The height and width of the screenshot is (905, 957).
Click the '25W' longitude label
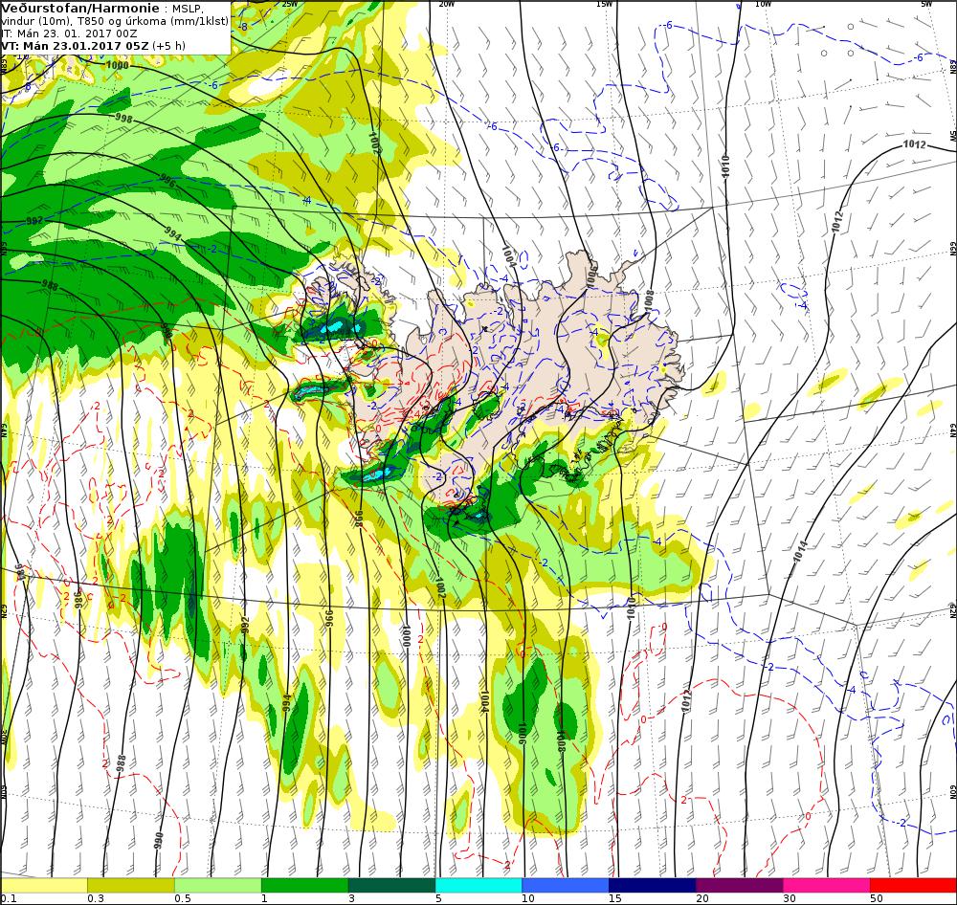[x=291, y=3]
